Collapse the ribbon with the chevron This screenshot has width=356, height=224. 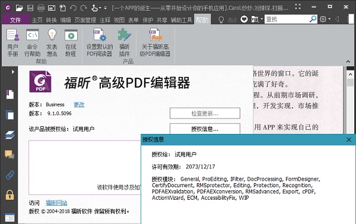[x=348, y=62]
